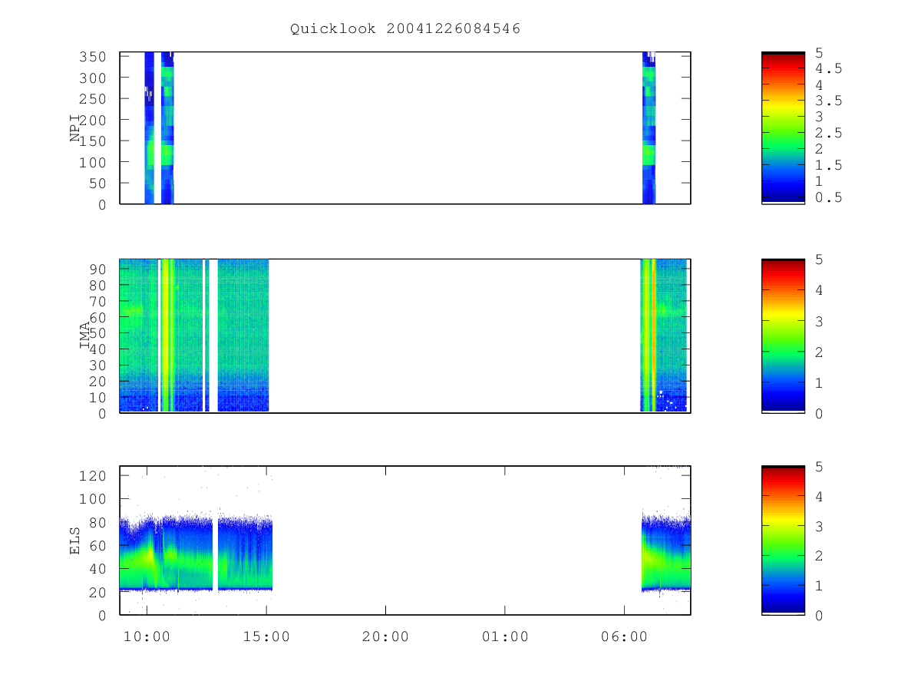Viewport: 921px width, 691px height.
Task: Click the IMA colorbar gradient
Action: point(783,336)
